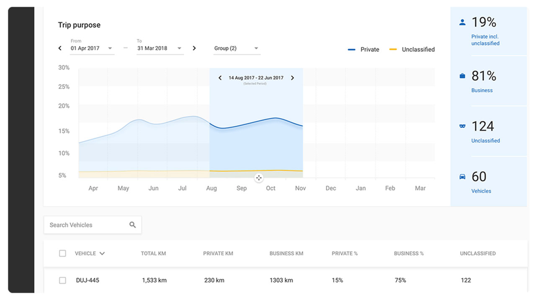This screenshot has width=536, height=301.
Task: Sort by Total KM column header
Action: point(153,253)
